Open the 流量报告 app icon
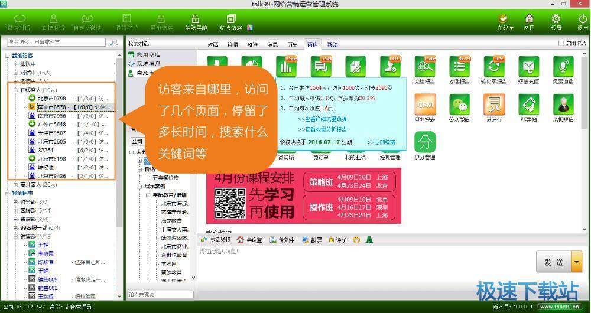Image resolution: width=591 pixels, height=313 pixels. click(425, 67)
